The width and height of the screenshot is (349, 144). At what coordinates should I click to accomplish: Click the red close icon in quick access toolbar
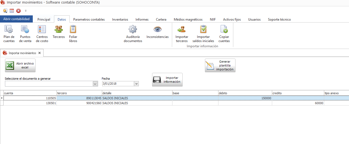pyautogui.click(x=18, y=11)
